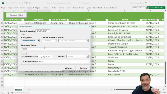
Task: Click the Save icon in title bar
Action: pos(30,3)
